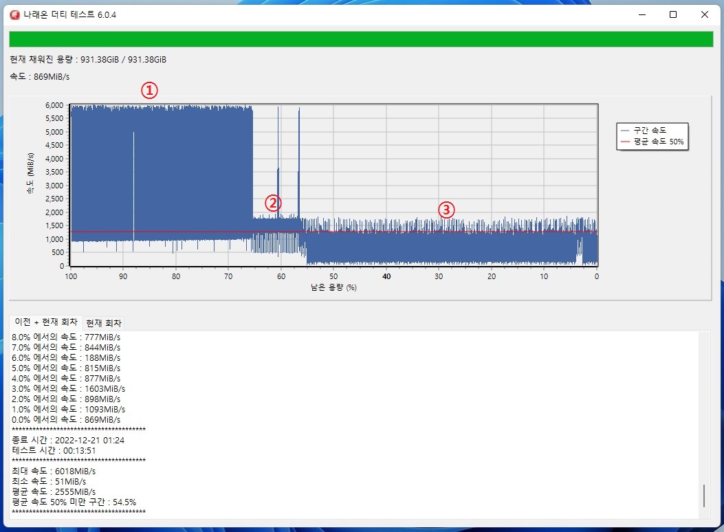Click the Naraeon Dirty Test app icon
724x532 pixels.
click(x=14, y=14)
